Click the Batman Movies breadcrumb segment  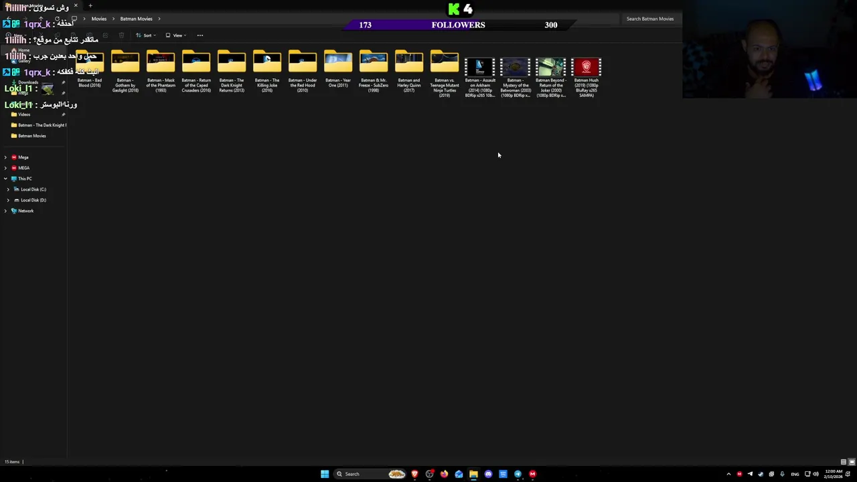tap(136, 19)
